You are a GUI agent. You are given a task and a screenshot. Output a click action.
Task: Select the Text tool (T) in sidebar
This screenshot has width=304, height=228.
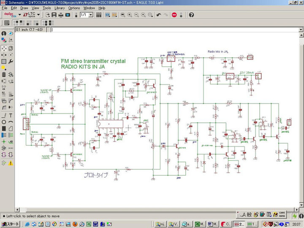point(11,115)
